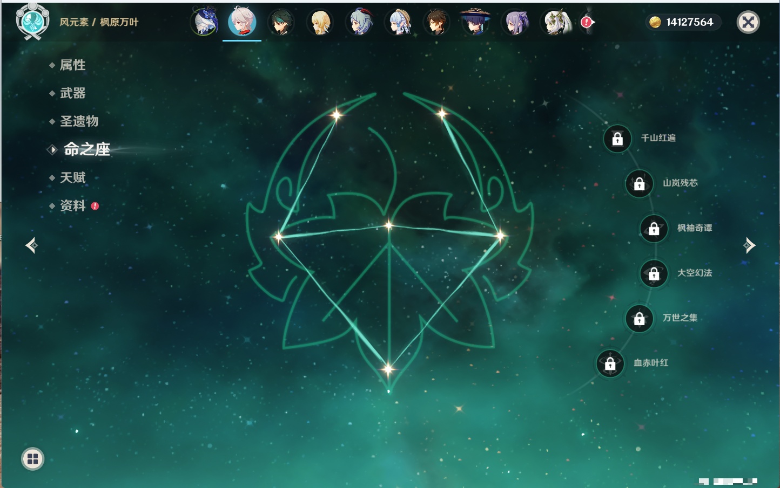The width and height of the screenshot is (780, 488).
Task: Select the Furina avatar with blue hat
Action: click(x=204, y=22)
